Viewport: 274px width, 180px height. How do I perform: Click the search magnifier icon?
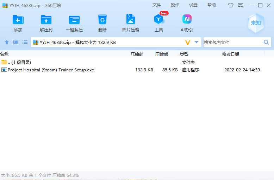pos(266,42)
